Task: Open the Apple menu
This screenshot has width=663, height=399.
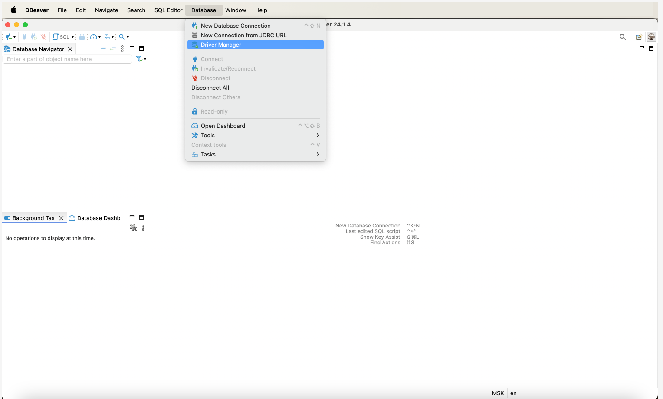Action: (x=13, y=10)
